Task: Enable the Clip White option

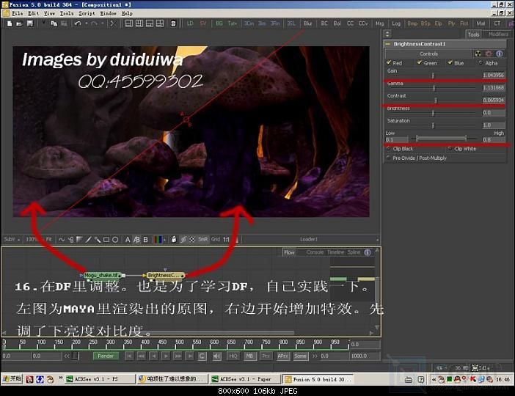Action: [450, 149]
